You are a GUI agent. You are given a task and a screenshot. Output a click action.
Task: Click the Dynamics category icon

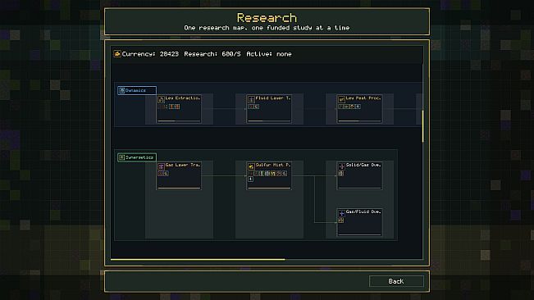[121, 90]
